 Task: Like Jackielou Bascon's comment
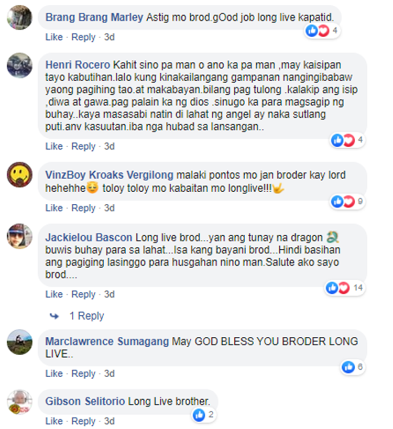point(54,294)
